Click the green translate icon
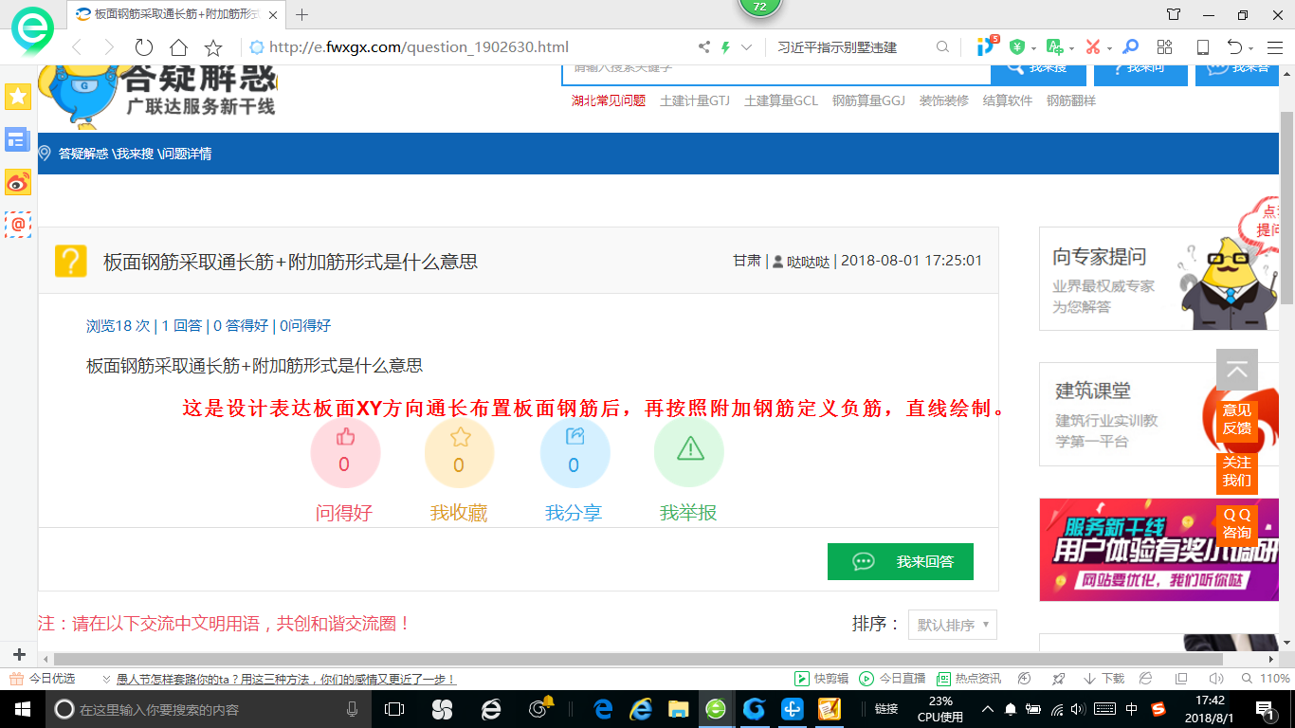Image resolution: width=1295 pixels, height=728 pixels. point(1054,47)
